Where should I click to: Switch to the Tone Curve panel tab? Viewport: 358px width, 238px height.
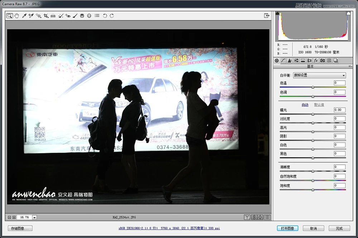[283, 61]
